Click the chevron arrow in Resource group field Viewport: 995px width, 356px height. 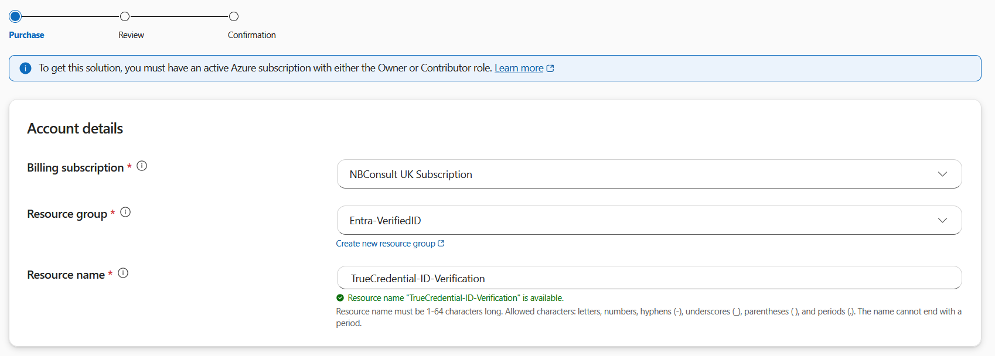coord(942,221)
